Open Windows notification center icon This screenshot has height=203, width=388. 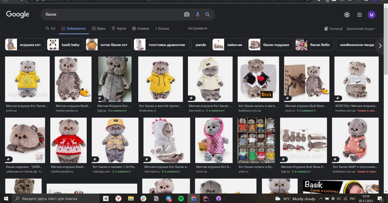[x=380, y=199]
